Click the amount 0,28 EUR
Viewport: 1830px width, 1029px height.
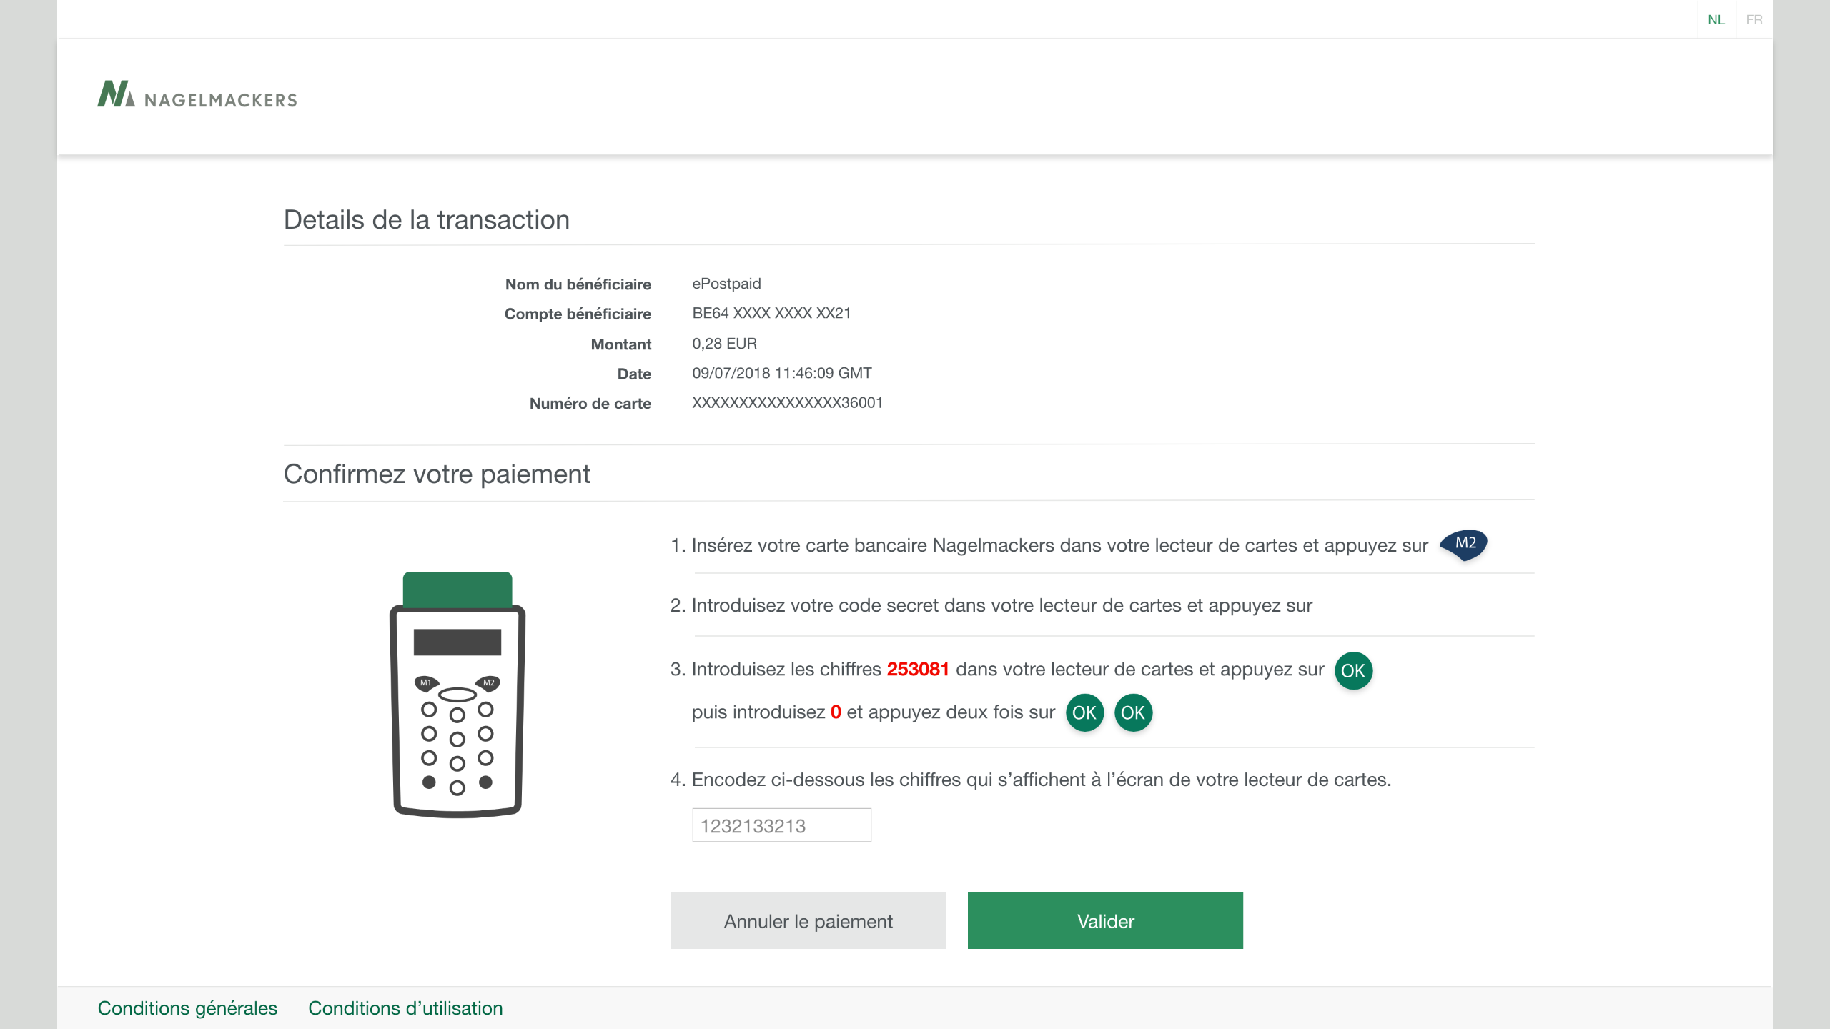point(724,344)
